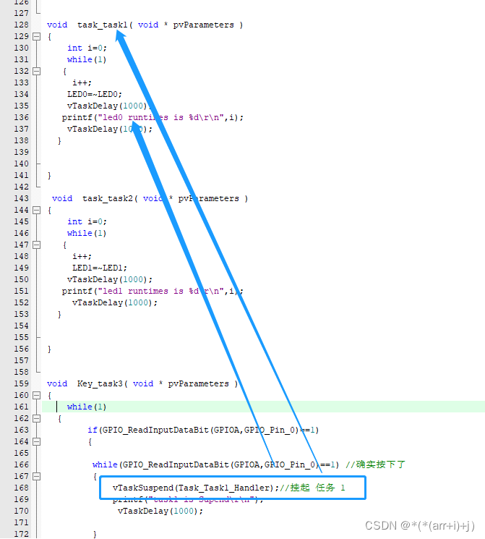Click line number 143 in the gutter
This screenshot has height=539, width=485.
pos(21,198)
